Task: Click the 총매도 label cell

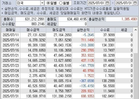Action: pos(52,19)
